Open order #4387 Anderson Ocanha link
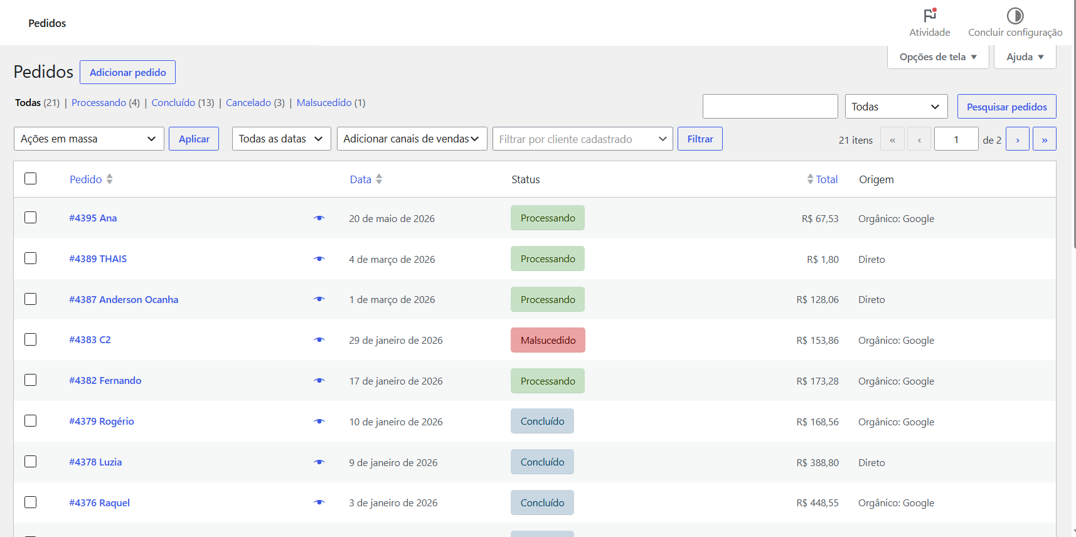This screenshot has height=537, width=1076. 124,299
